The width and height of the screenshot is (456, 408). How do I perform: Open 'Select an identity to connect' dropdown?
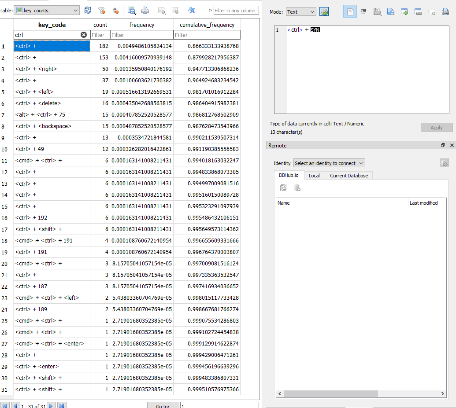coord(329,163)
